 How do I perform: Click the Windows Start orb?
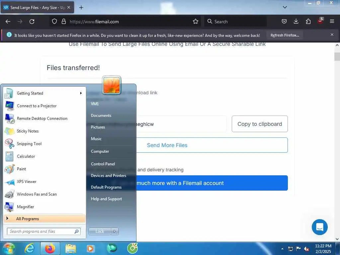tap(8, 248)
